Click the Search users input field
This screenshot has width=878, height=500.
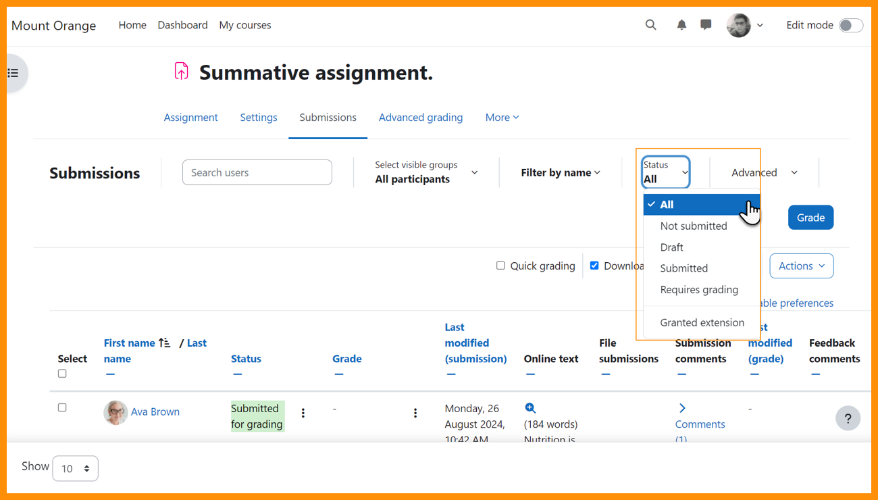[x=257, y=172]
